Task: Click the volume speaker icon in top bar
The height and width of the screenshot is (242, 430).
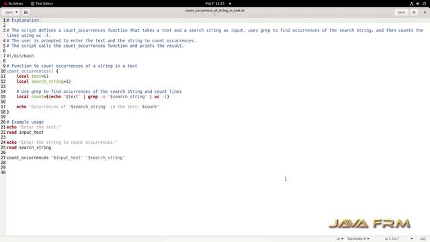Action: [x=418, y=3]
